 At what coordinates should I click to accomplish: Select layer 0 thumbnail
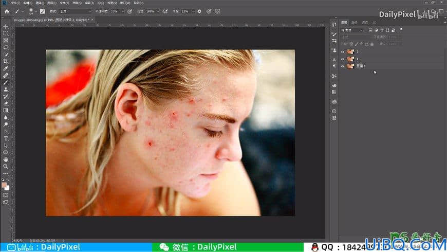coord(350,66)
